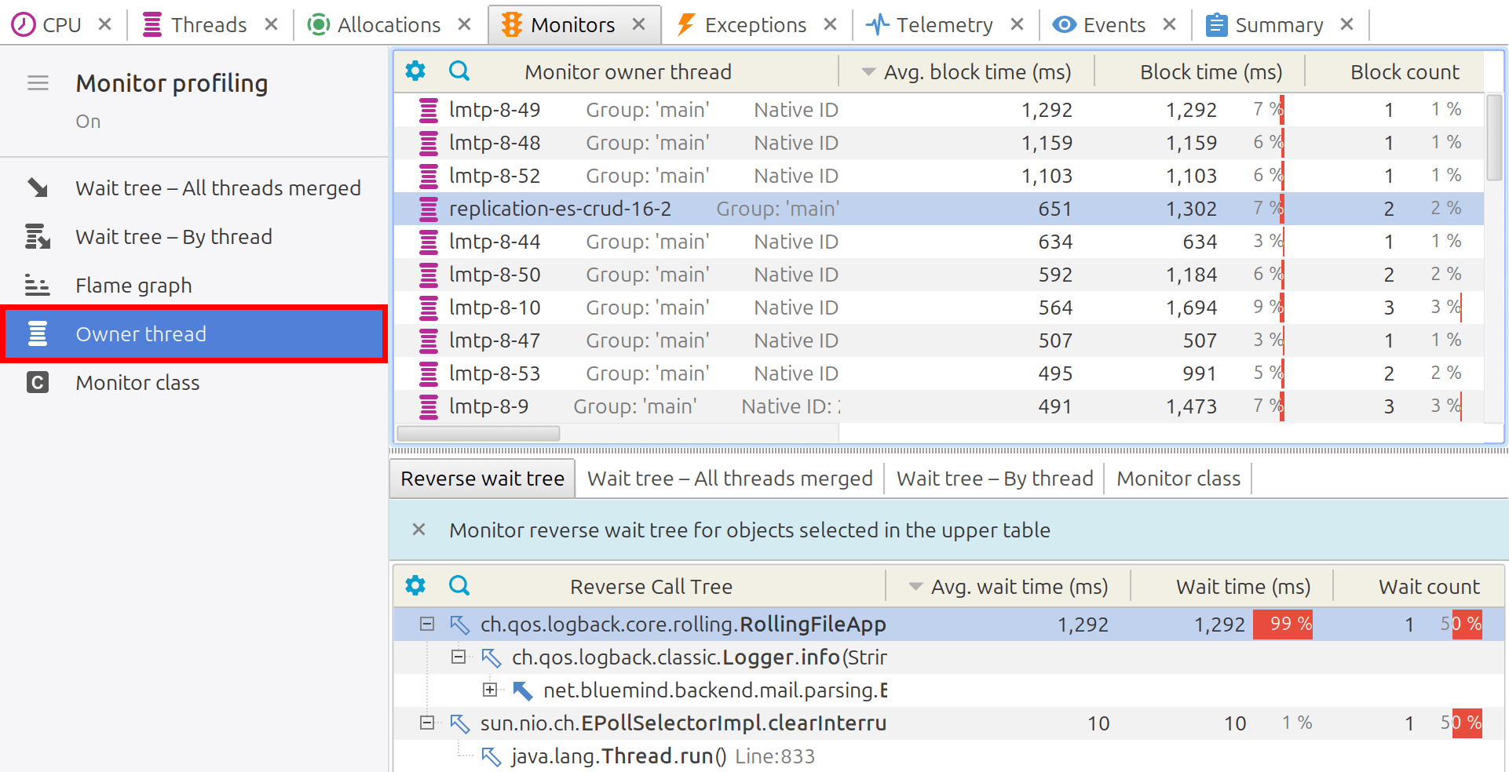Click the Reverse Call Tree search magnifier

click(459, 585)
